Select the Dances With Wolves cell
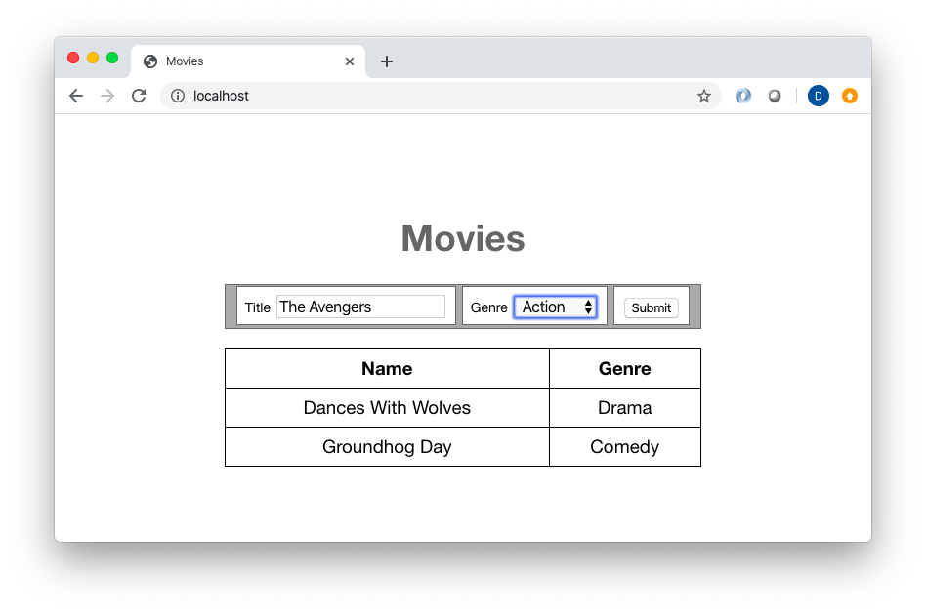 point(387,407)
